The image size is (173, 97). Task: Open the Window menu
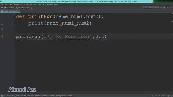[50, 4]
